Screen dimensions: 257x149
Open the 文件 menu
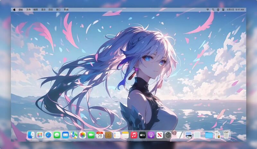click(29, 10)
